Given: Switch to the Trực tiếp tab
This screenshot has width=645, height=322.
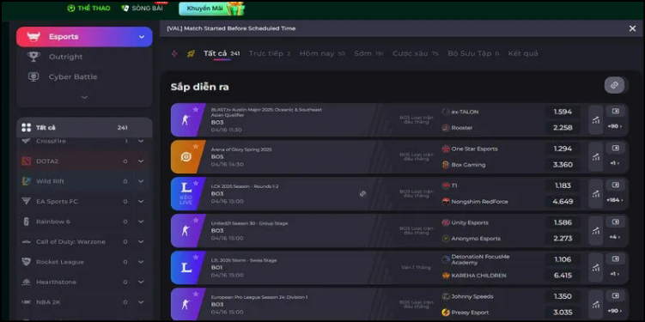Looking at the screenshot, I should pyautogui.click(x=270, y=53).
